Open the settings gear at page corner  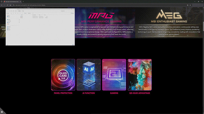coord(2,112)
